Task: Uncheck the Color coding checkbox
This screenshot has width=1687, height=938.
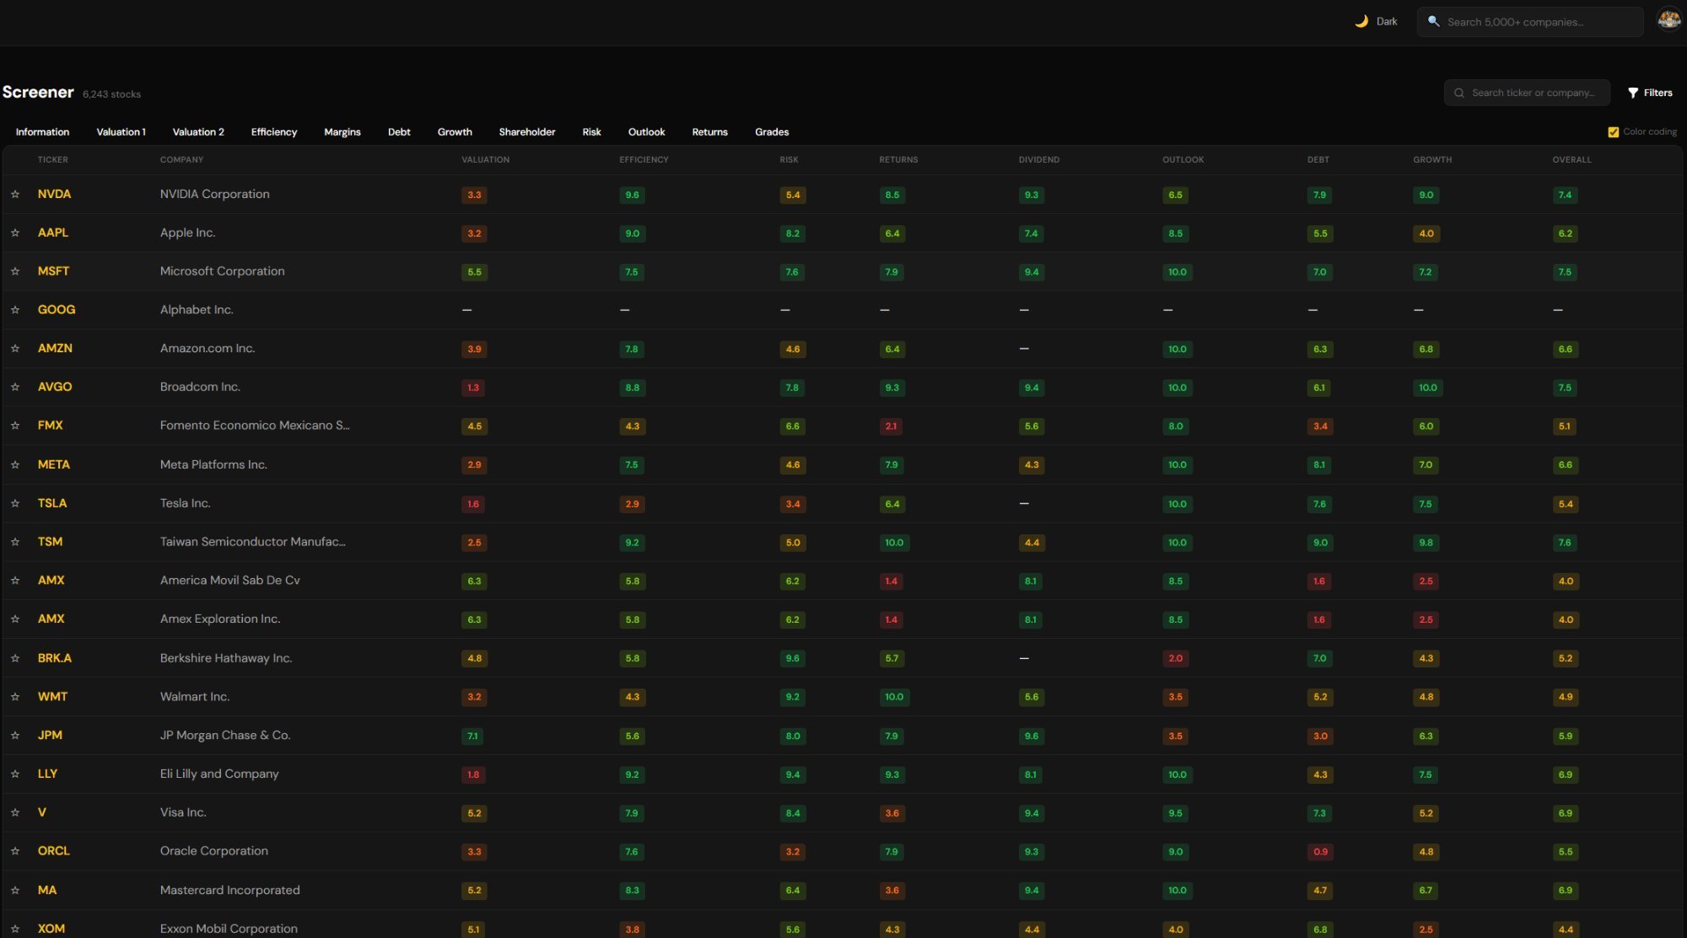Action: [1613, 132]
